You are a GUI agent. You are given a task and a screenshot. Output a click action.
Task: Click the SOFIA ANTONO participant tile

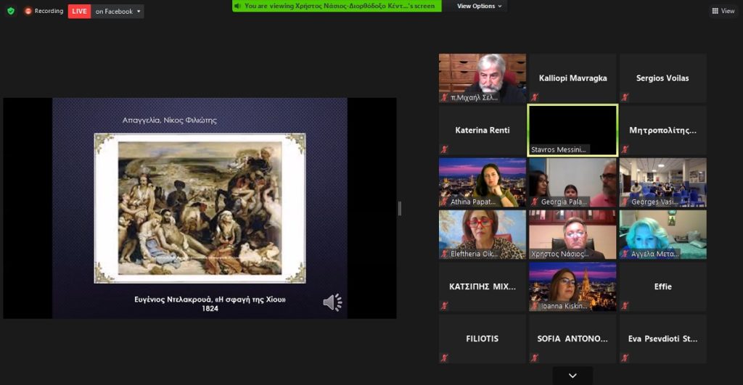click(572, 339)
